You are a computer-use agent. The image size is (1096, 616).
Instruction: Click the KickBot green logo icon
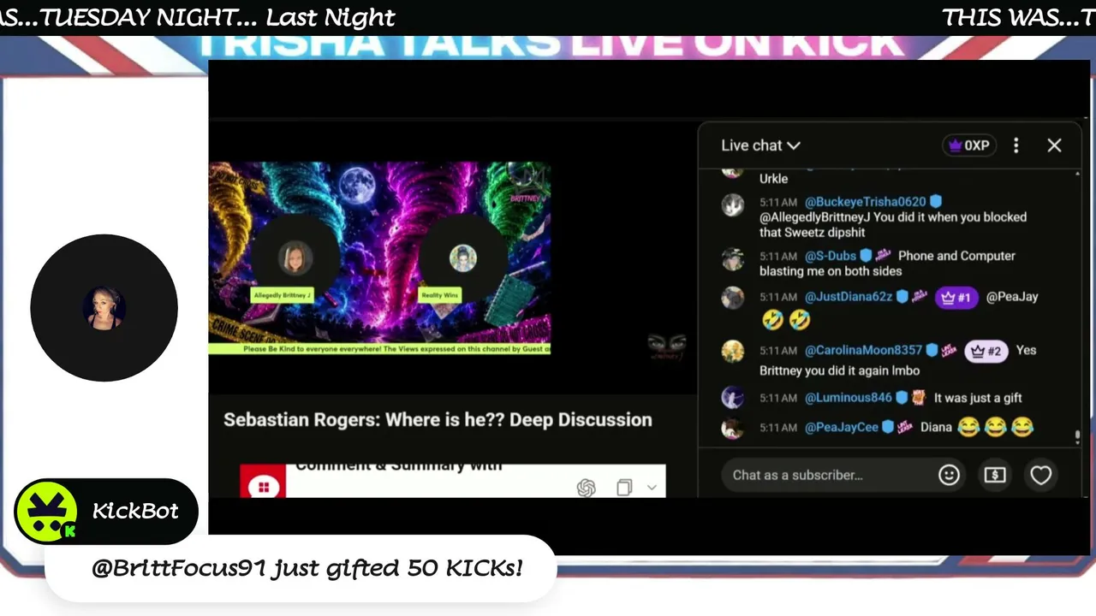(x=46, y=511)
